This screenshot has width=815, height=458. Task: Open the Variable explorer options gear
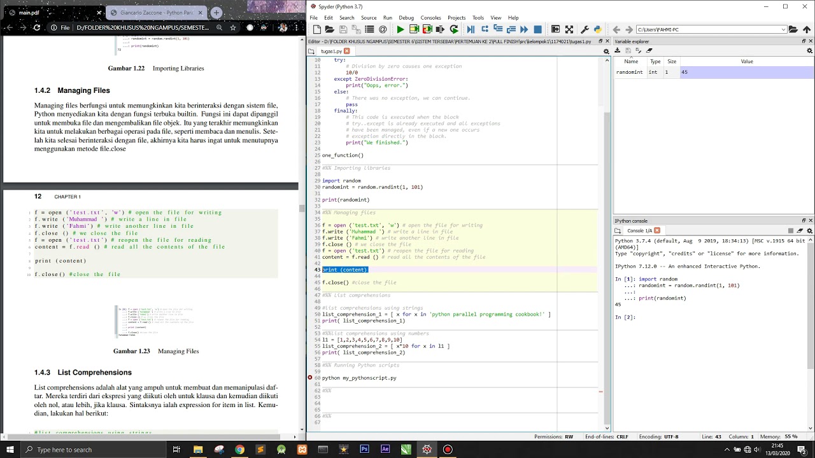810,50
